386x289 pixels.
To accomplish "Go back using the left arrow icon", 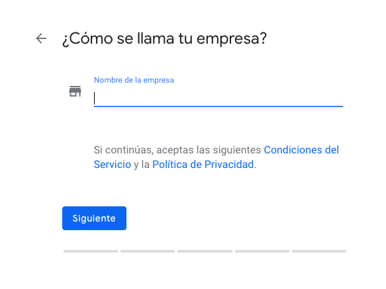I will tap(41, 38).
